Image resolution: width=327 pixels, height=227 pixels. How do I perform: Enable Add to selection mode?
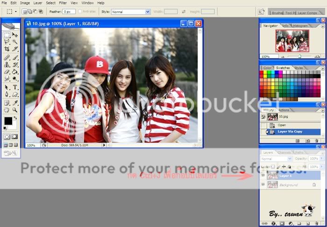click(x=30, y=12)
